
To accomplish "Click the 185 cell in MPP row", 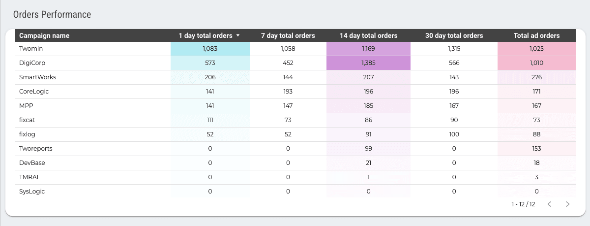I will coord(368,106).
